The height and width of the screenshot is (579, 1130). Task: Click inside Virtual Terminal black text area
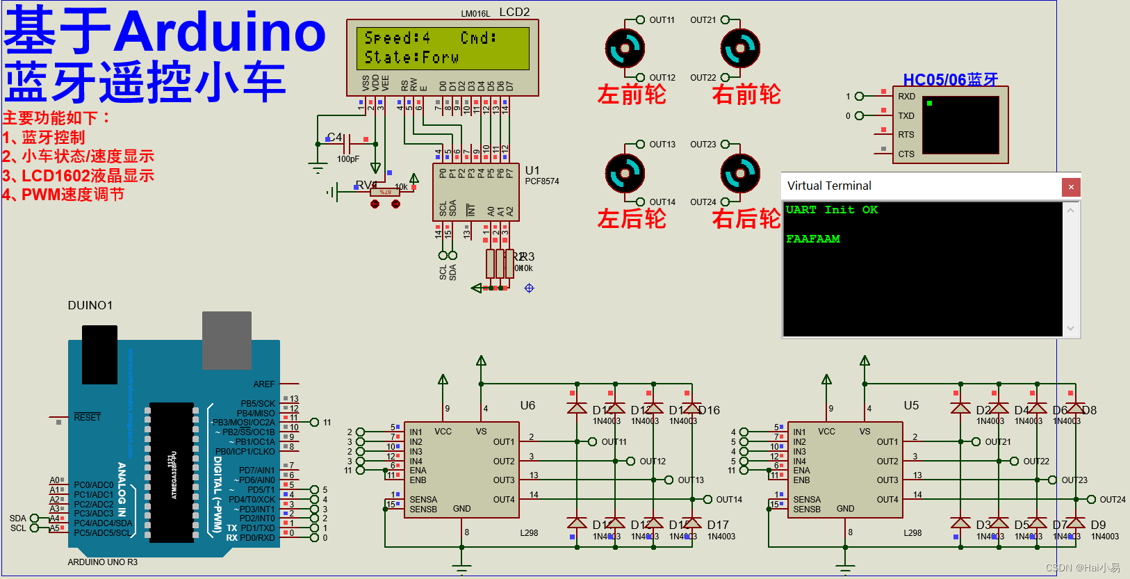[923, 269]
